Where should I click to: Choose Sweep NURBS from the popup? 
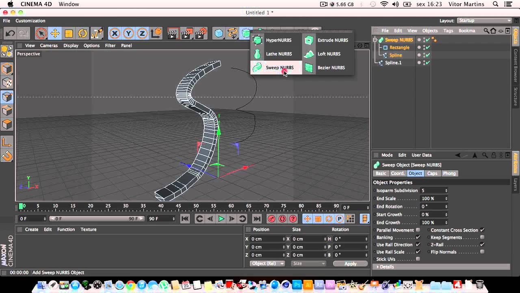[276, 68]
